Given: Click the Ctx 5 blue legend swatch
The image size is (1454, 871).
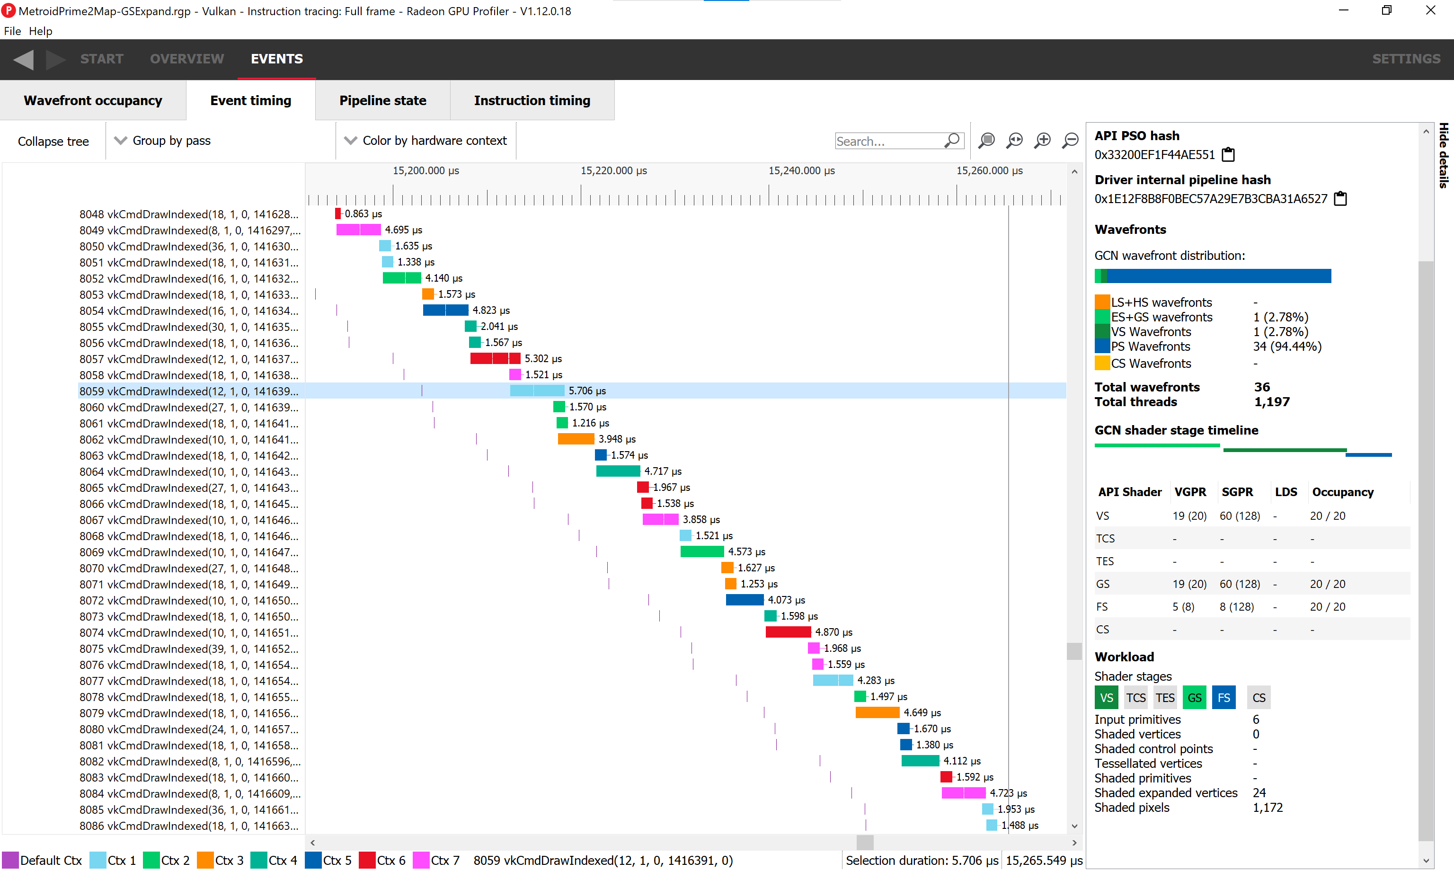Looking at the screenshot, I should (x=313, y=861).
